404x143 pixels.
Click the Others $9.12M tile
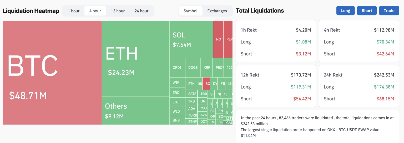(135, 110)
